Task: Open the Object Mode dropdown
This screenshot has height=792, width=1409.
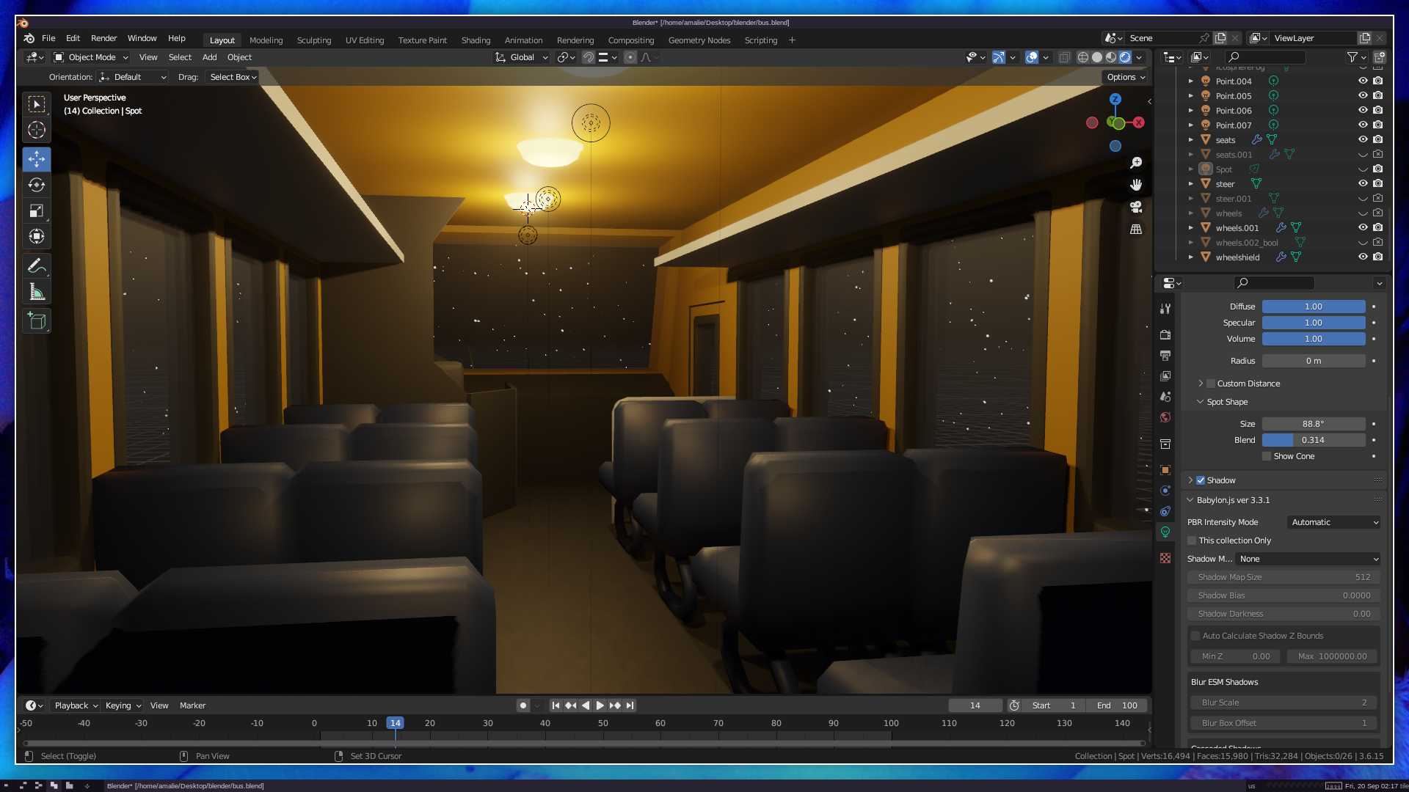Action: coord(91,57)
